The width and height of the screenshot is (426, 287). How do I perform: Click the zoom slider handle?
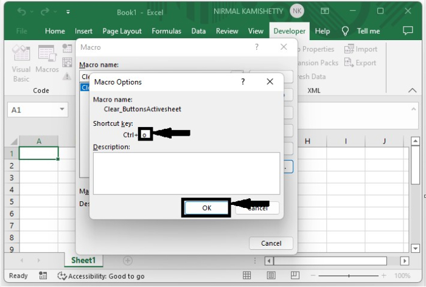[x=349, y=276]
